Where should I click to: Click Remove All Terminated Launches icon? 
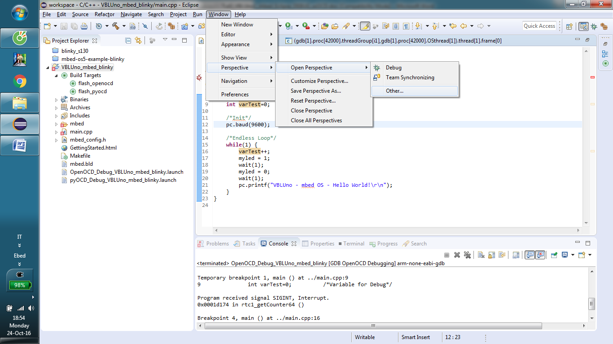[x=467, y=255]
